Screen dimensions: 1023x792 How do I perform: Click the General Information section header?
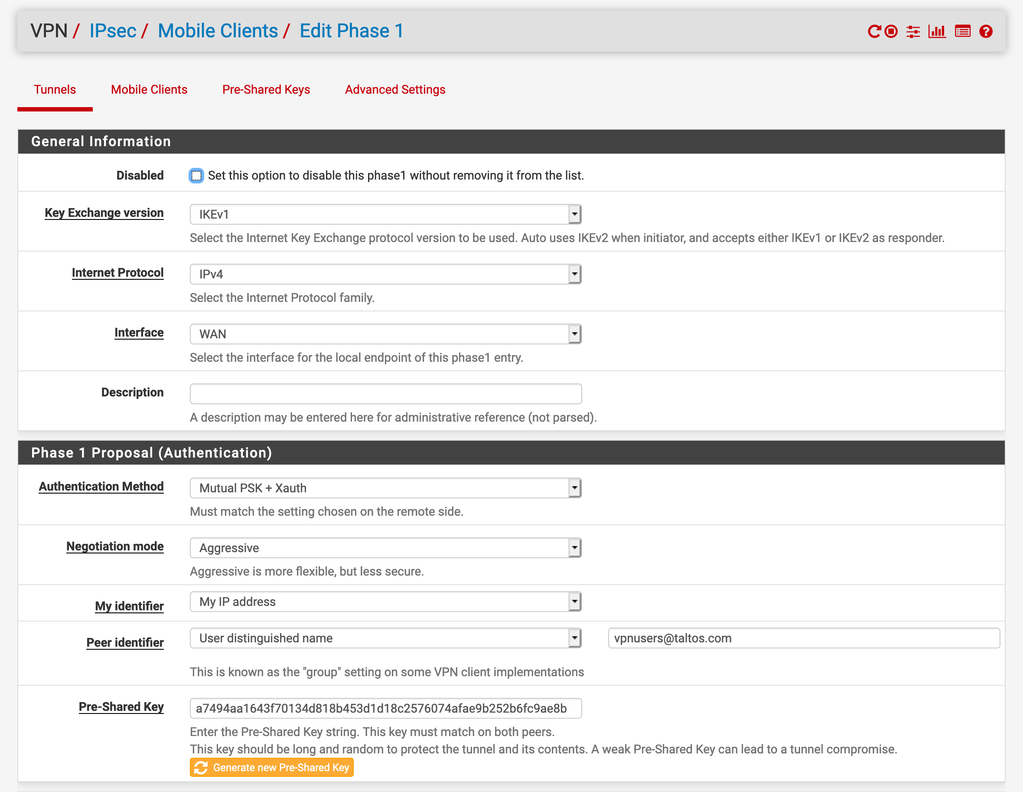coord(511,141)
